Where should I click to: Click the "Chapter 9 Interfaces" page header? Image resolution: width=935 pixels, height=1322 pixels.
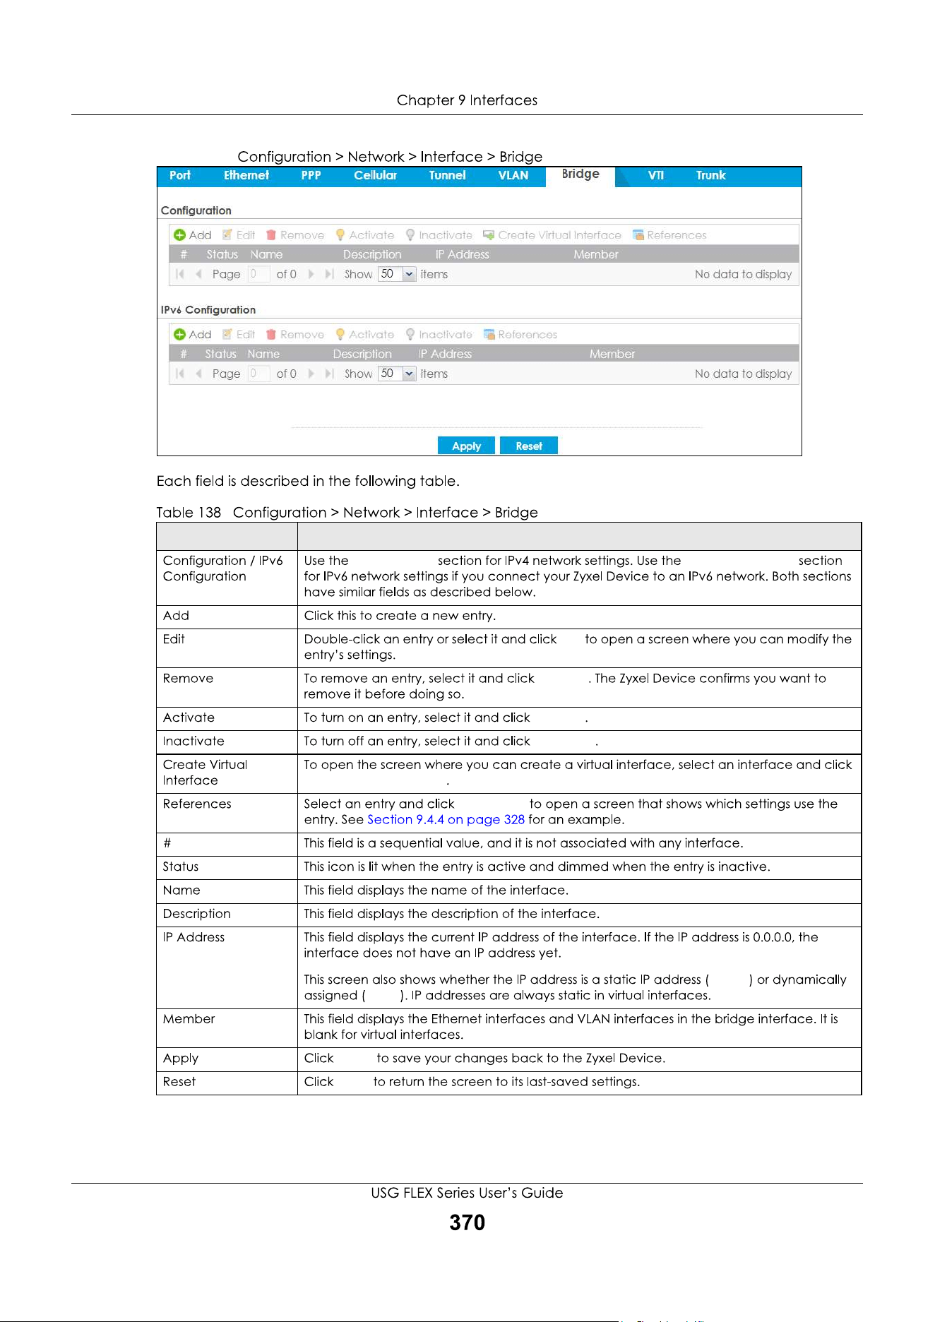467,100
